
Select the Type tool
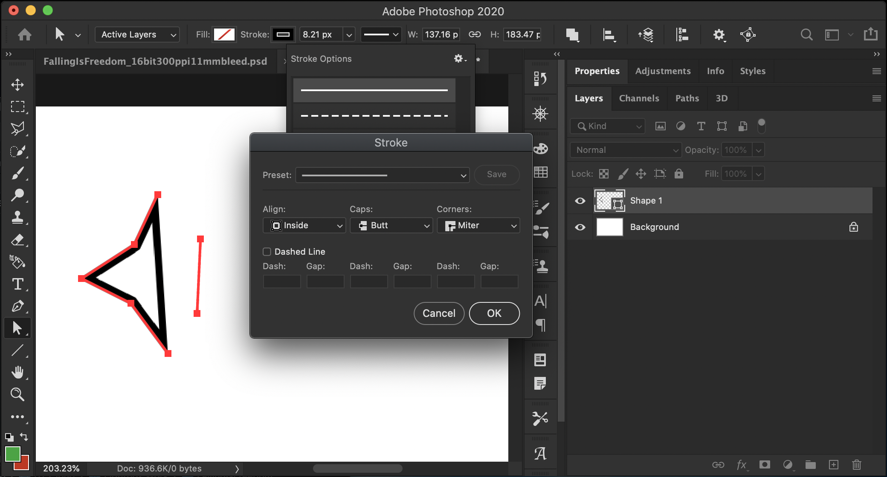(x=17, y=284)
